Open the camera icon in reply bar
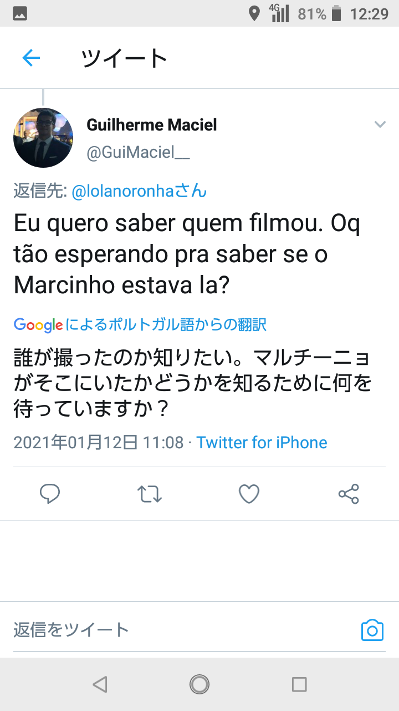Viewport: 399px width, 711px height. click(x=372, y=630)
